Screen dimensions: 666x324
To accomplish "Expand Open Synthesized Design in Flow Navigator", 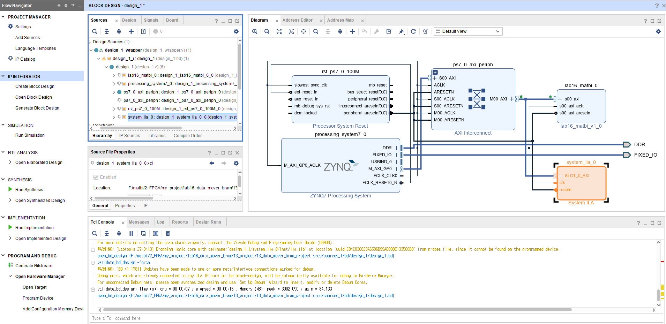I will [10, 200].
